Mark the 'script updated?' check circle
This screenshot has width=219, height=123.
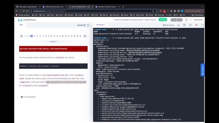tap(22, 97)
